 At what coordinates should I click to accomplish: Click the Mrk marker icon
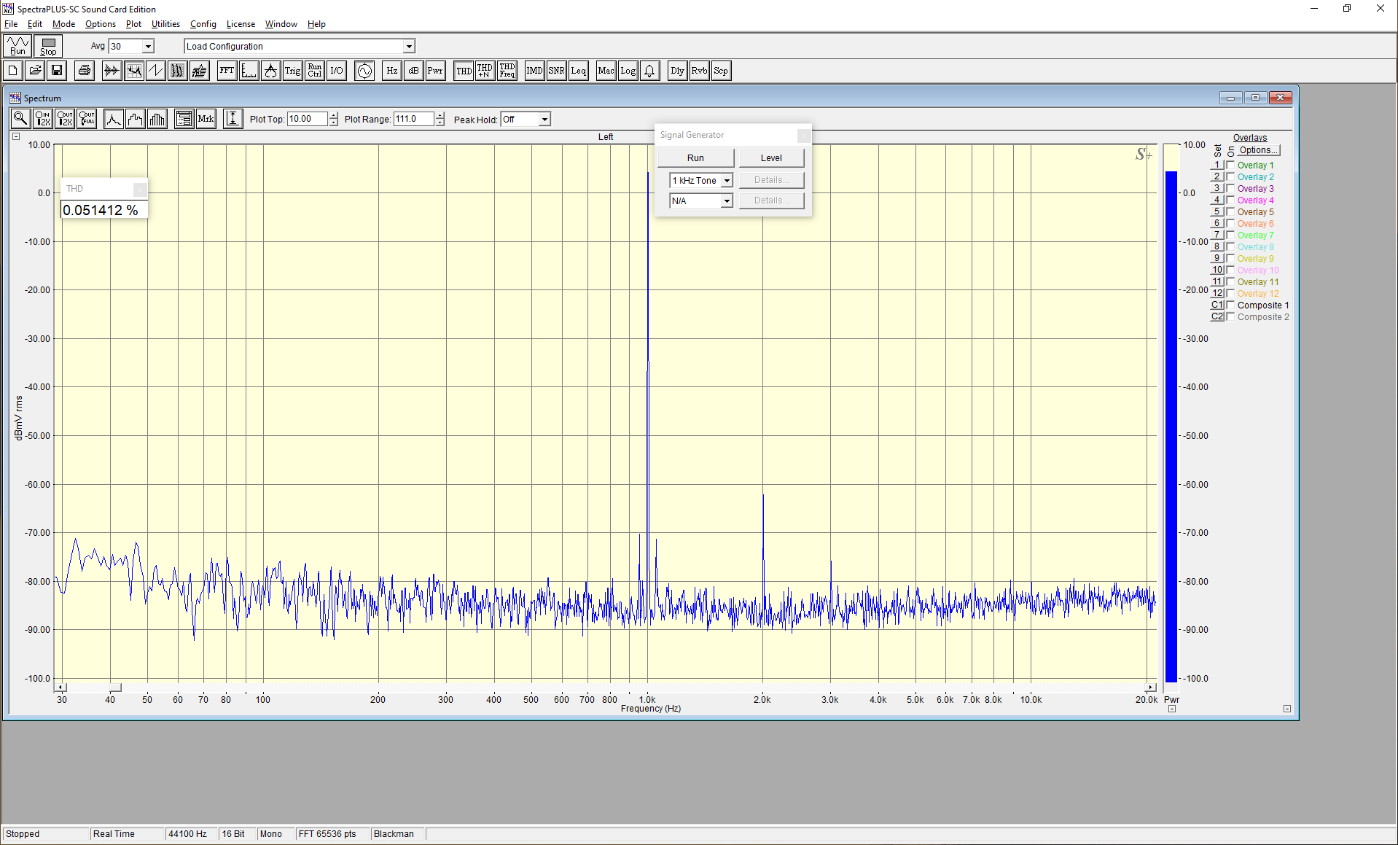point(206,119)
